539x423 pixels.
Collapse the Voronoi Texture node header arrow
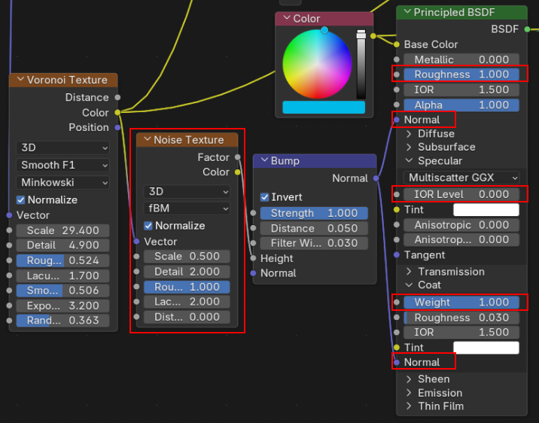(20, 80)
